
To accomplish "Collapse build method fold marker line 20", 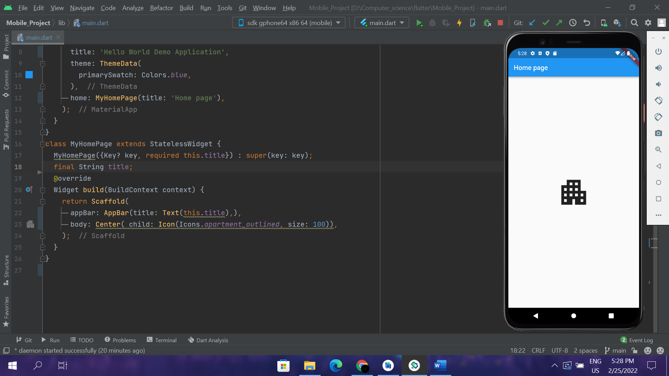I will [43, 190].
